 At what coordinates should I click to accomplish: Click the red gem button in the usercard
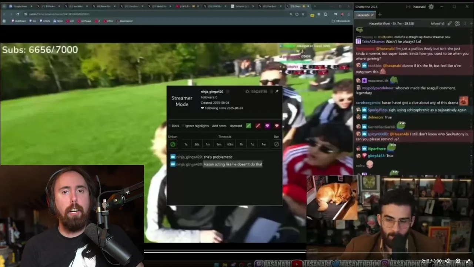click(277, 126)
